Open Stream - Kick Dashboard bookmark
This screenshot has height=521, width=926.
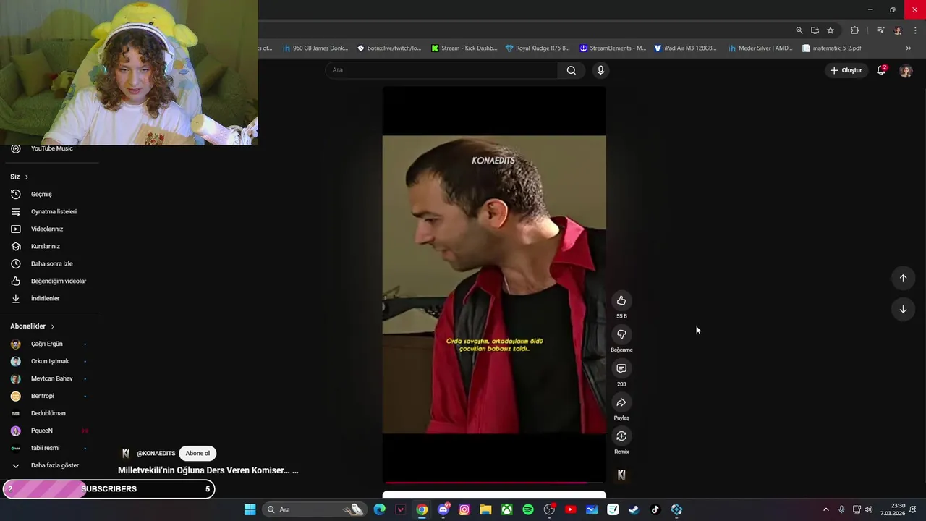(464, 48)
